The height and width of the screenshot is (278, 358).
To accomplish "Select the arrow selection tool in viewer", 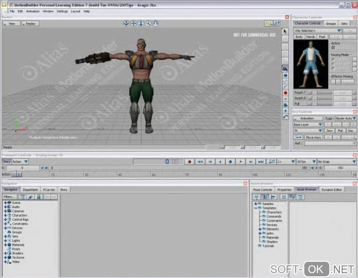I will pos(285,31).
